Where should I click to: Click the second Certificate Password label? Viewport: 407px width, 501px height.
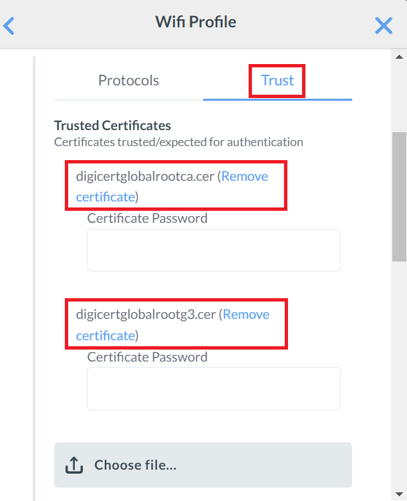point(147,357)
